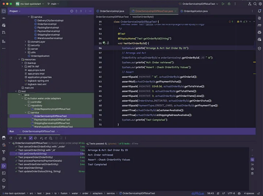The height and width of the screenshot is (196, 263).
Task: Toggle Show Passed tests checkmark button
Action: point(31,138)
